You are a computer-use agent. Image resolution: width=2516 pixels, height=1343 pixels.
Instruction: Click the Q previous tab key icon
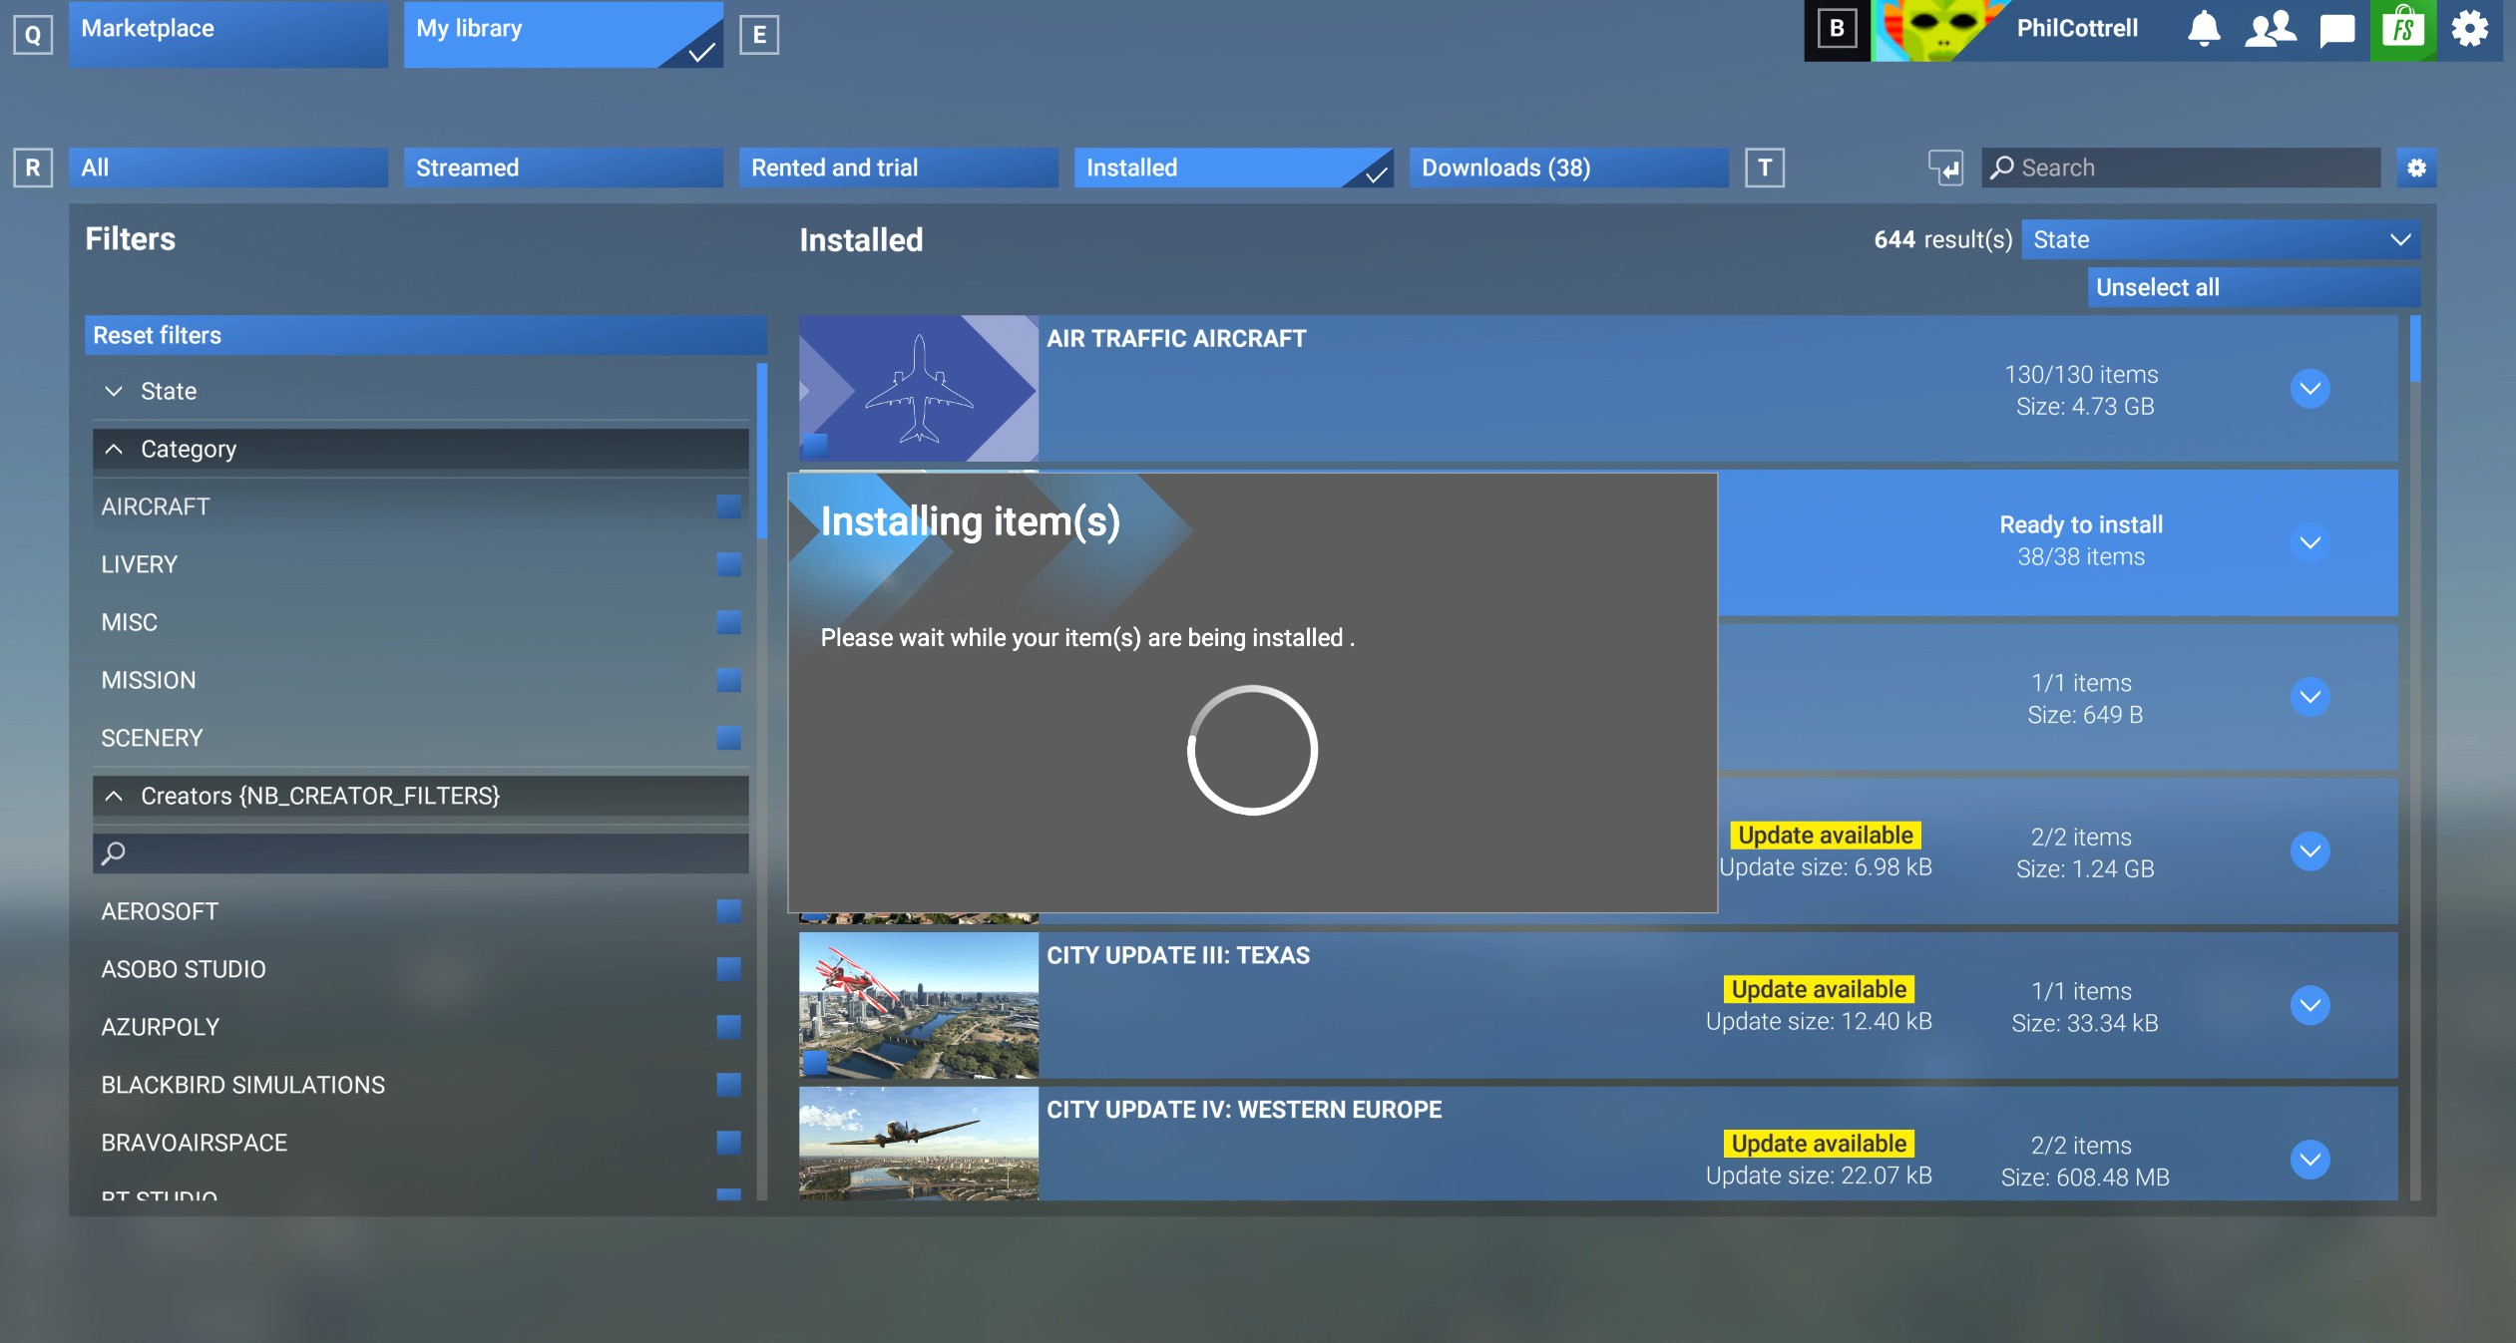point(33,35)
